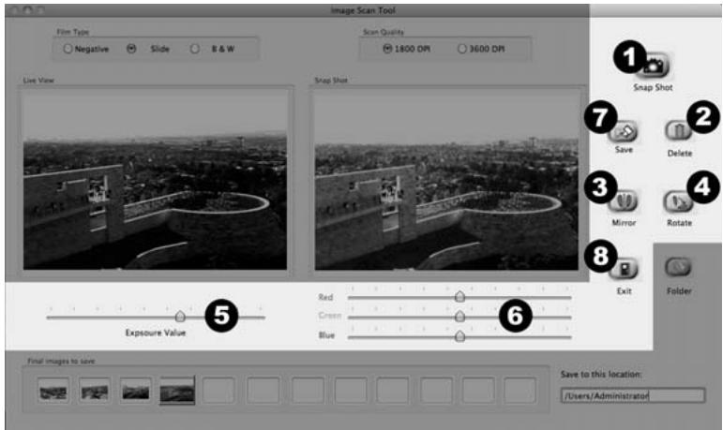The width and height of the screenshot is (723, 430).
Task: Click the save location path field
Action: click(633, 395)
